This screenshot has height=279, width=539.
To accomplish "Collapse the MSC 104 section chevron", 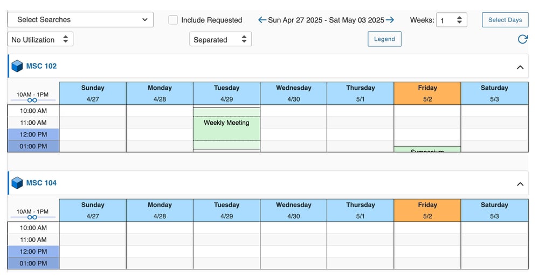I will [x=520, y=184].
